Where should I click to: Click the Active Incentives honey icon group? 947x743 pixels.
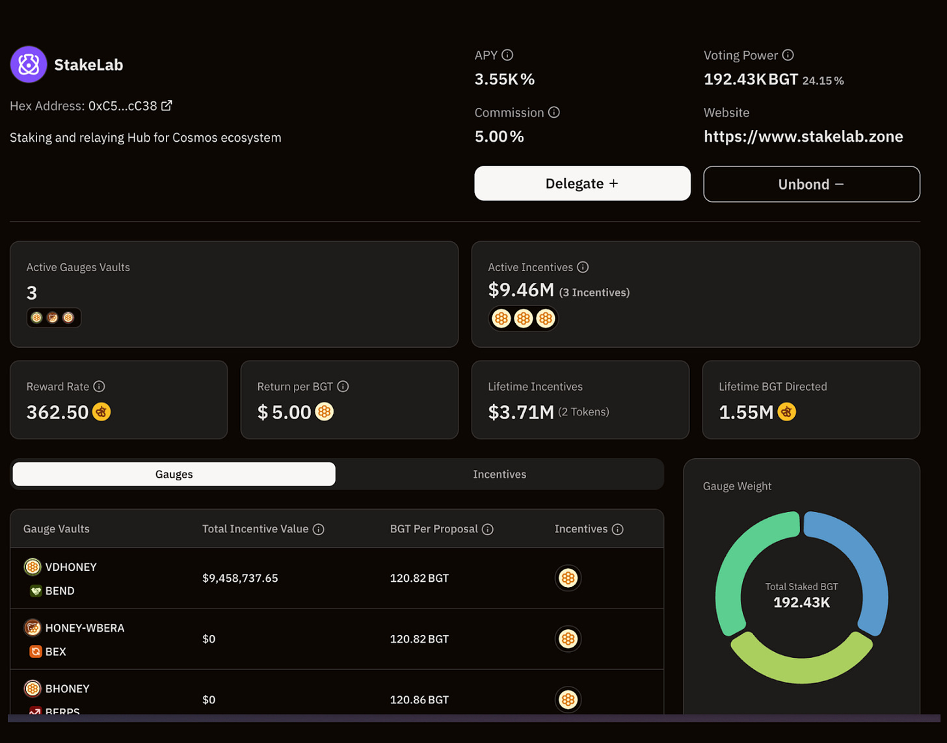[x=523, y=319]
